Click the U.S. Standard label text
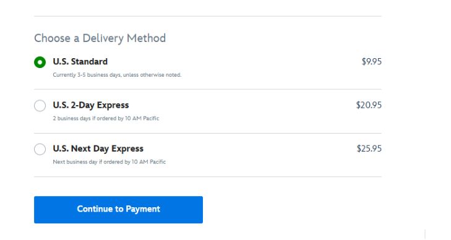Screen dimensions: 451x240 [x=80, y=61]
